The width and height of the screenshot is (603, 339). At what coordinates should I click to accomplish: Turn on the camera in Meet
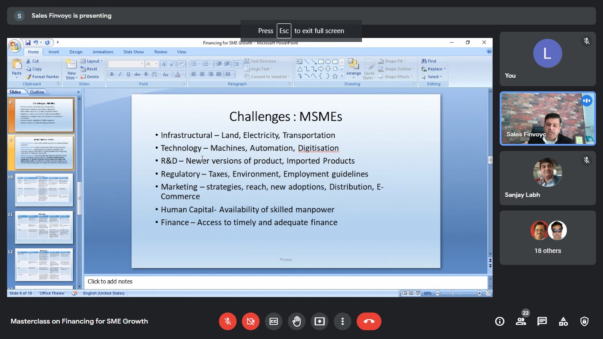(x=251, y=321)
